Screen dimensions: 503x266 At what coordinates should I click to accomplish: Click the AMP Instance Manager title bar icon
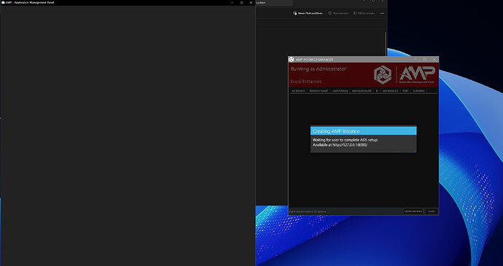click(292, 59)
